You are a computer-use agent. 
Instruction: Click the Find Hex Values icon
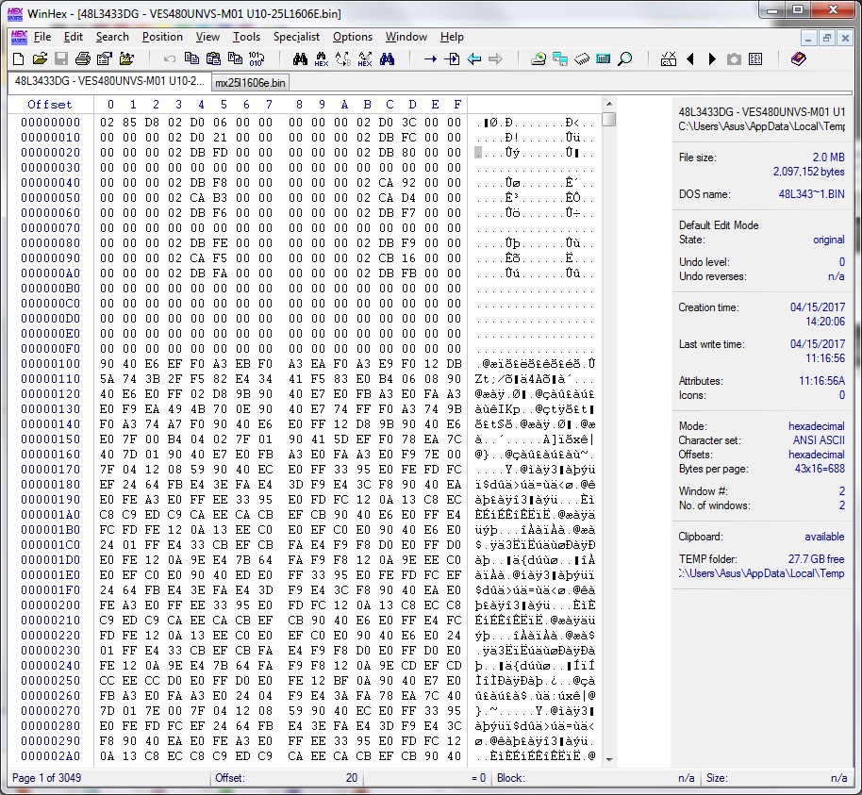322,59
